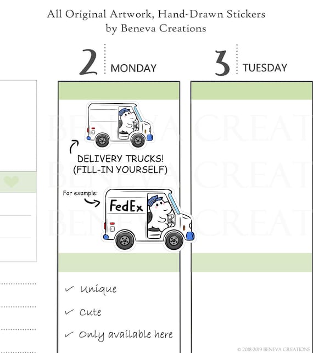Viewport: 313px width, 353px height.
Task: Select the large number 2 date
Action: click(88, 62)
